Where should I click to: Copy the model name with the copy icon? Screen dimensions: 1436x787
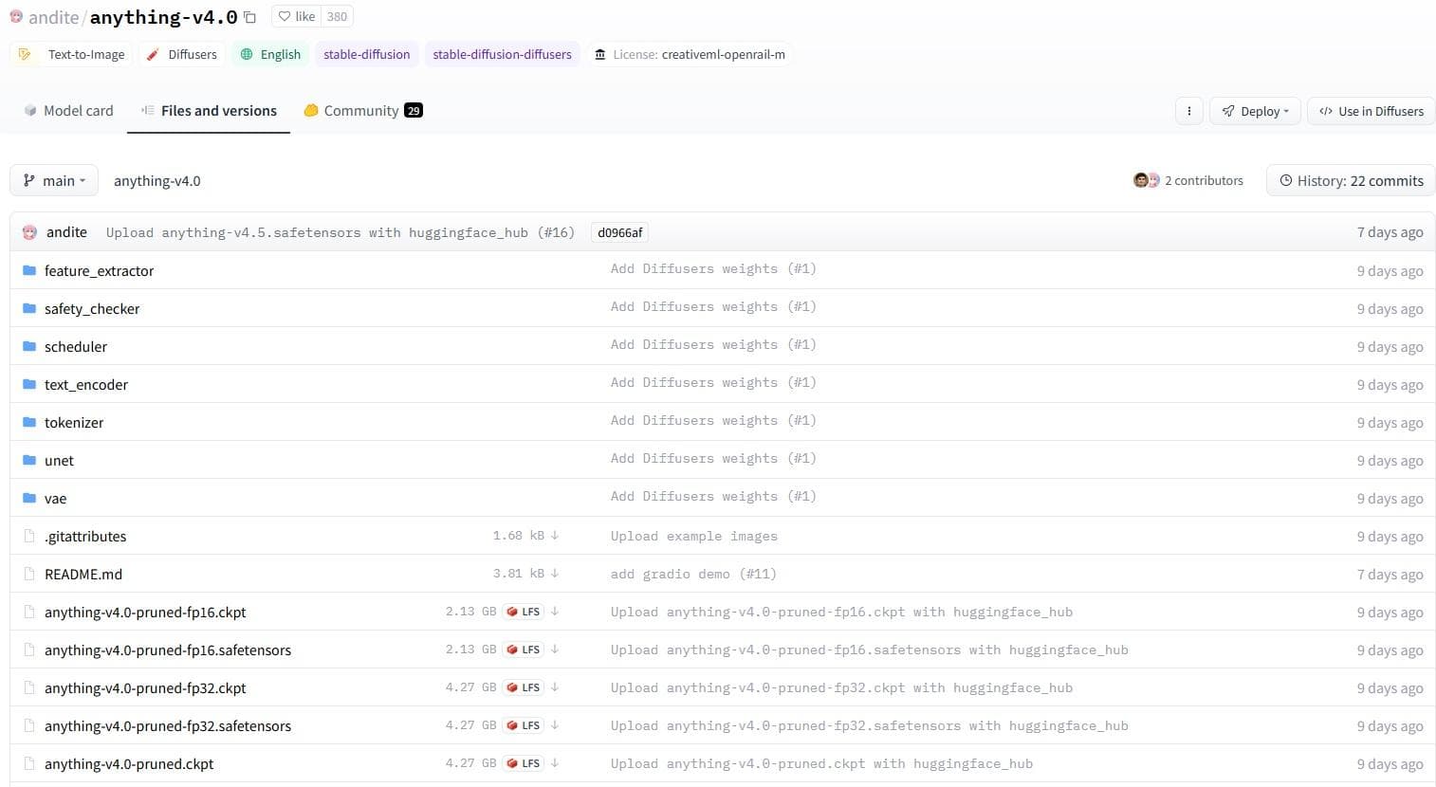[x=250, y=17]
